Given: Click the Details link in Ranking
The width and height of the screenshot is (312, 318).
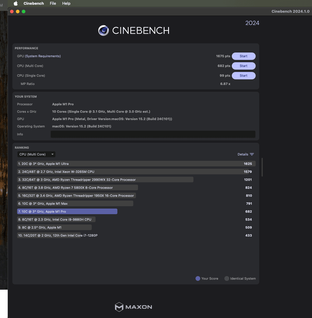Looking at the screenshot, I should tap(243, 154).
